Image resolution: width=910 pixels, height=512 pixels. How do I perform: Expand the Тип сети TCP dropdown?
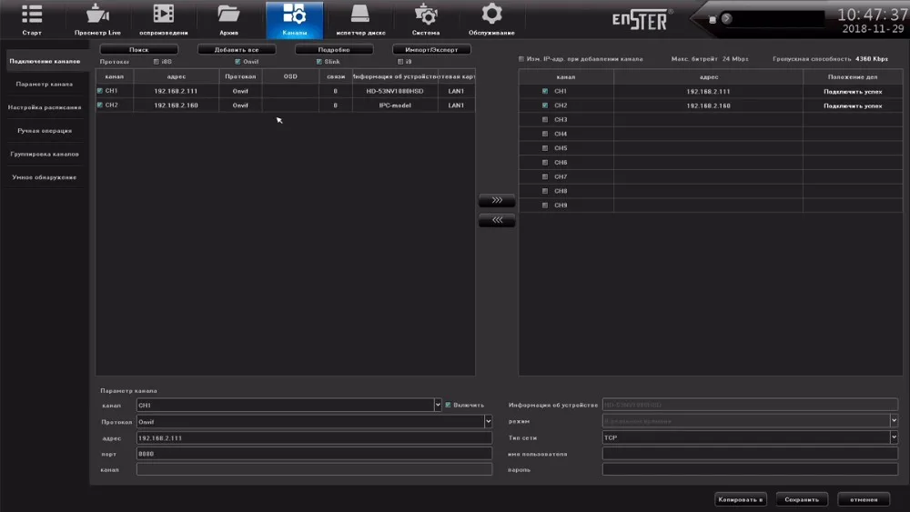[894, 437]
